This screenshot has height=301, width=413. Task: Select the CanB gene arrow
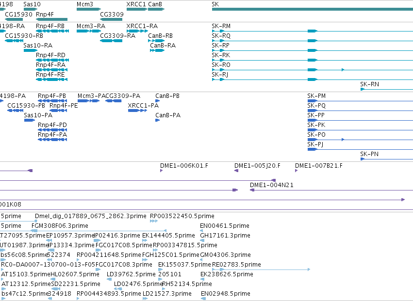click(x=156, y=9)
